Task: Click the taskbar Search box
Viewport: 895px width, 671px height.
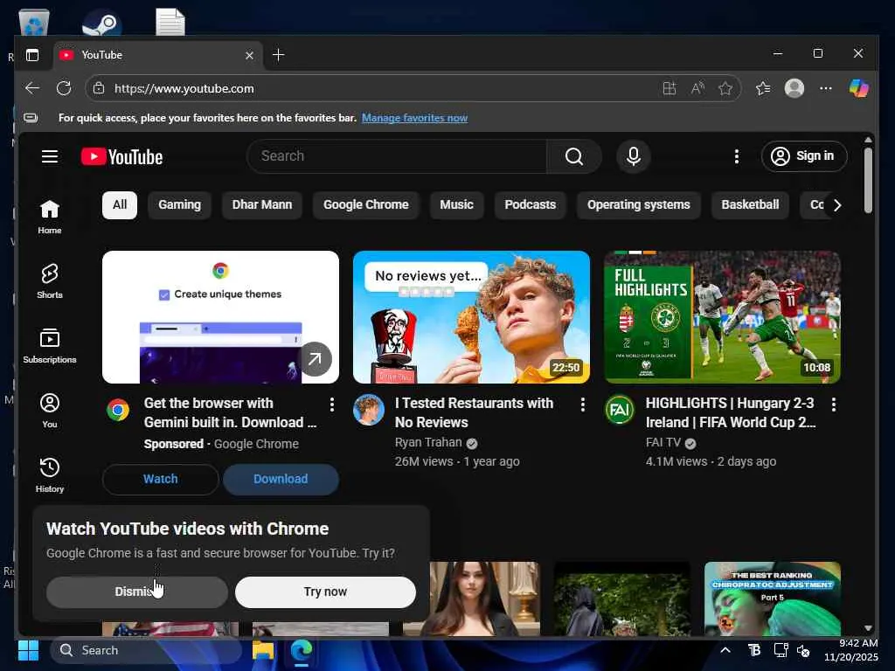Action: (146, 650)
